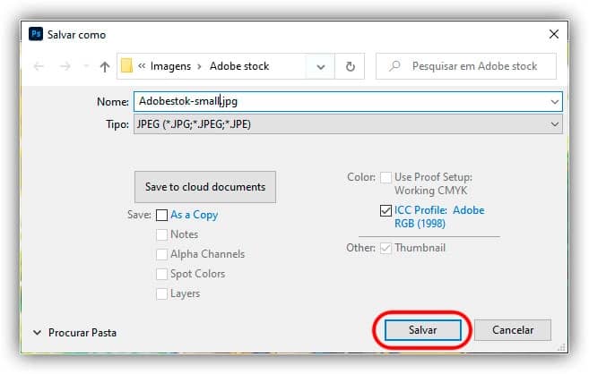Image resolution: width=589 pixels, height=374 pixels.
Task: Toggle the Use Proof Setup checkbox
Action: tap(385, 177)
